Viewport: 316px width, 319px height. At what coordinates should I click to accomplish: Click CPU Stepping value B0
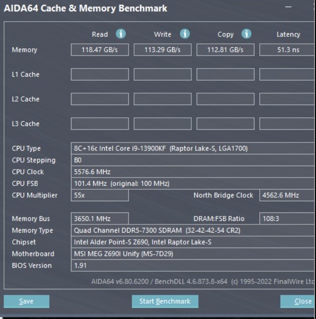193,160
